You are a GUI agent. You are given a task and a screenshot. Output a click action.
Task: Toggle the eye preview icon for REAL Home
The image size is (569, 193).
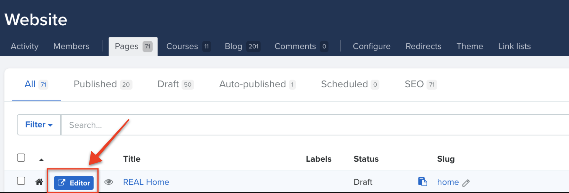109,182
